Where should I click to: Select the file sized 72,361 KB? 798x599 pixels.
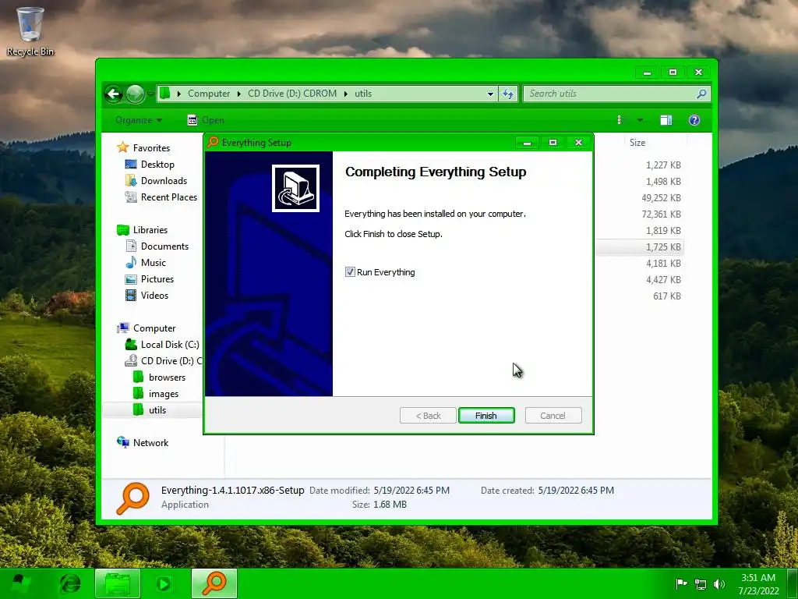coord(661,214)
